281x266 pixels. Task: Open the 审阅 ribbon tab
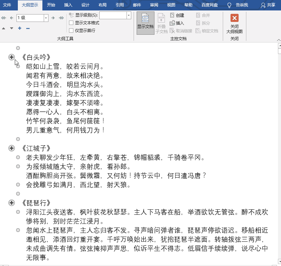point(154,5)
